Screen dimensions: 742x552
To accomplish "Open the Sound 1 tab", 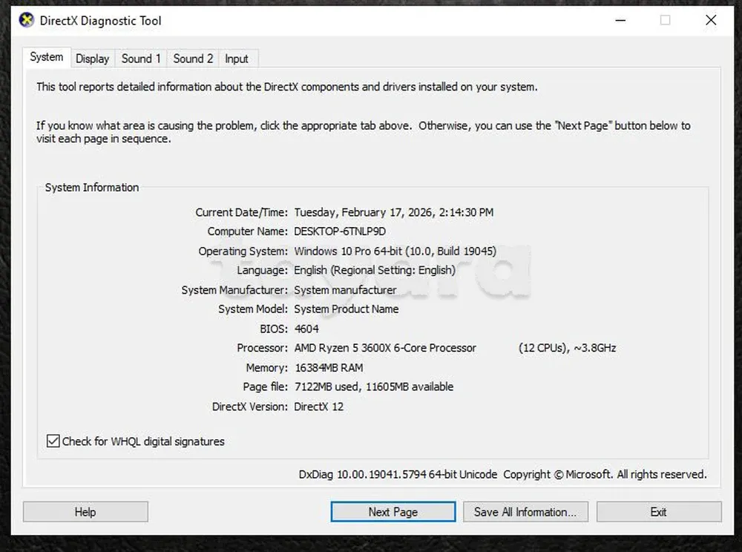I will pyautogui.click(x=141, y=59).
